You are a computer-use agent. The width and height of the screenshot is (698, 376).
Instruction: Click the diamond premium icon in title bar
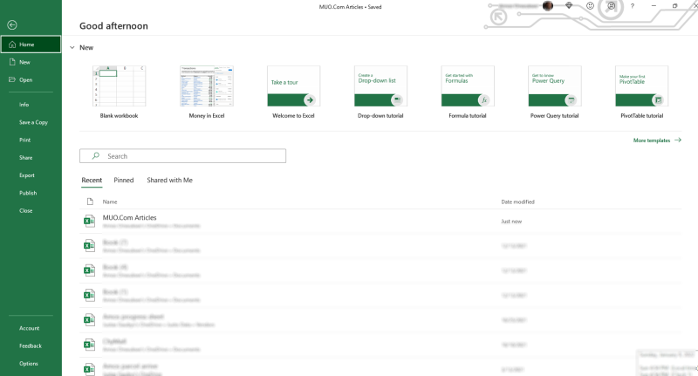pyautogui.click(x=569, y=6)
